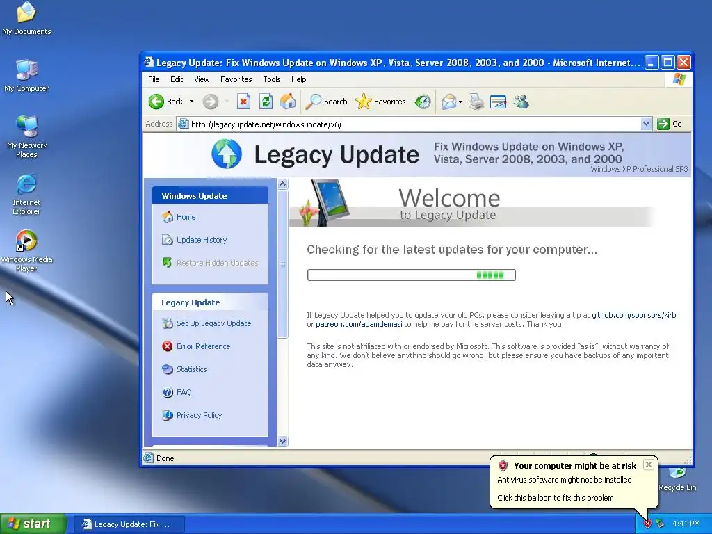
Task: Open the Start menu
Action: [x=33, y=524]
